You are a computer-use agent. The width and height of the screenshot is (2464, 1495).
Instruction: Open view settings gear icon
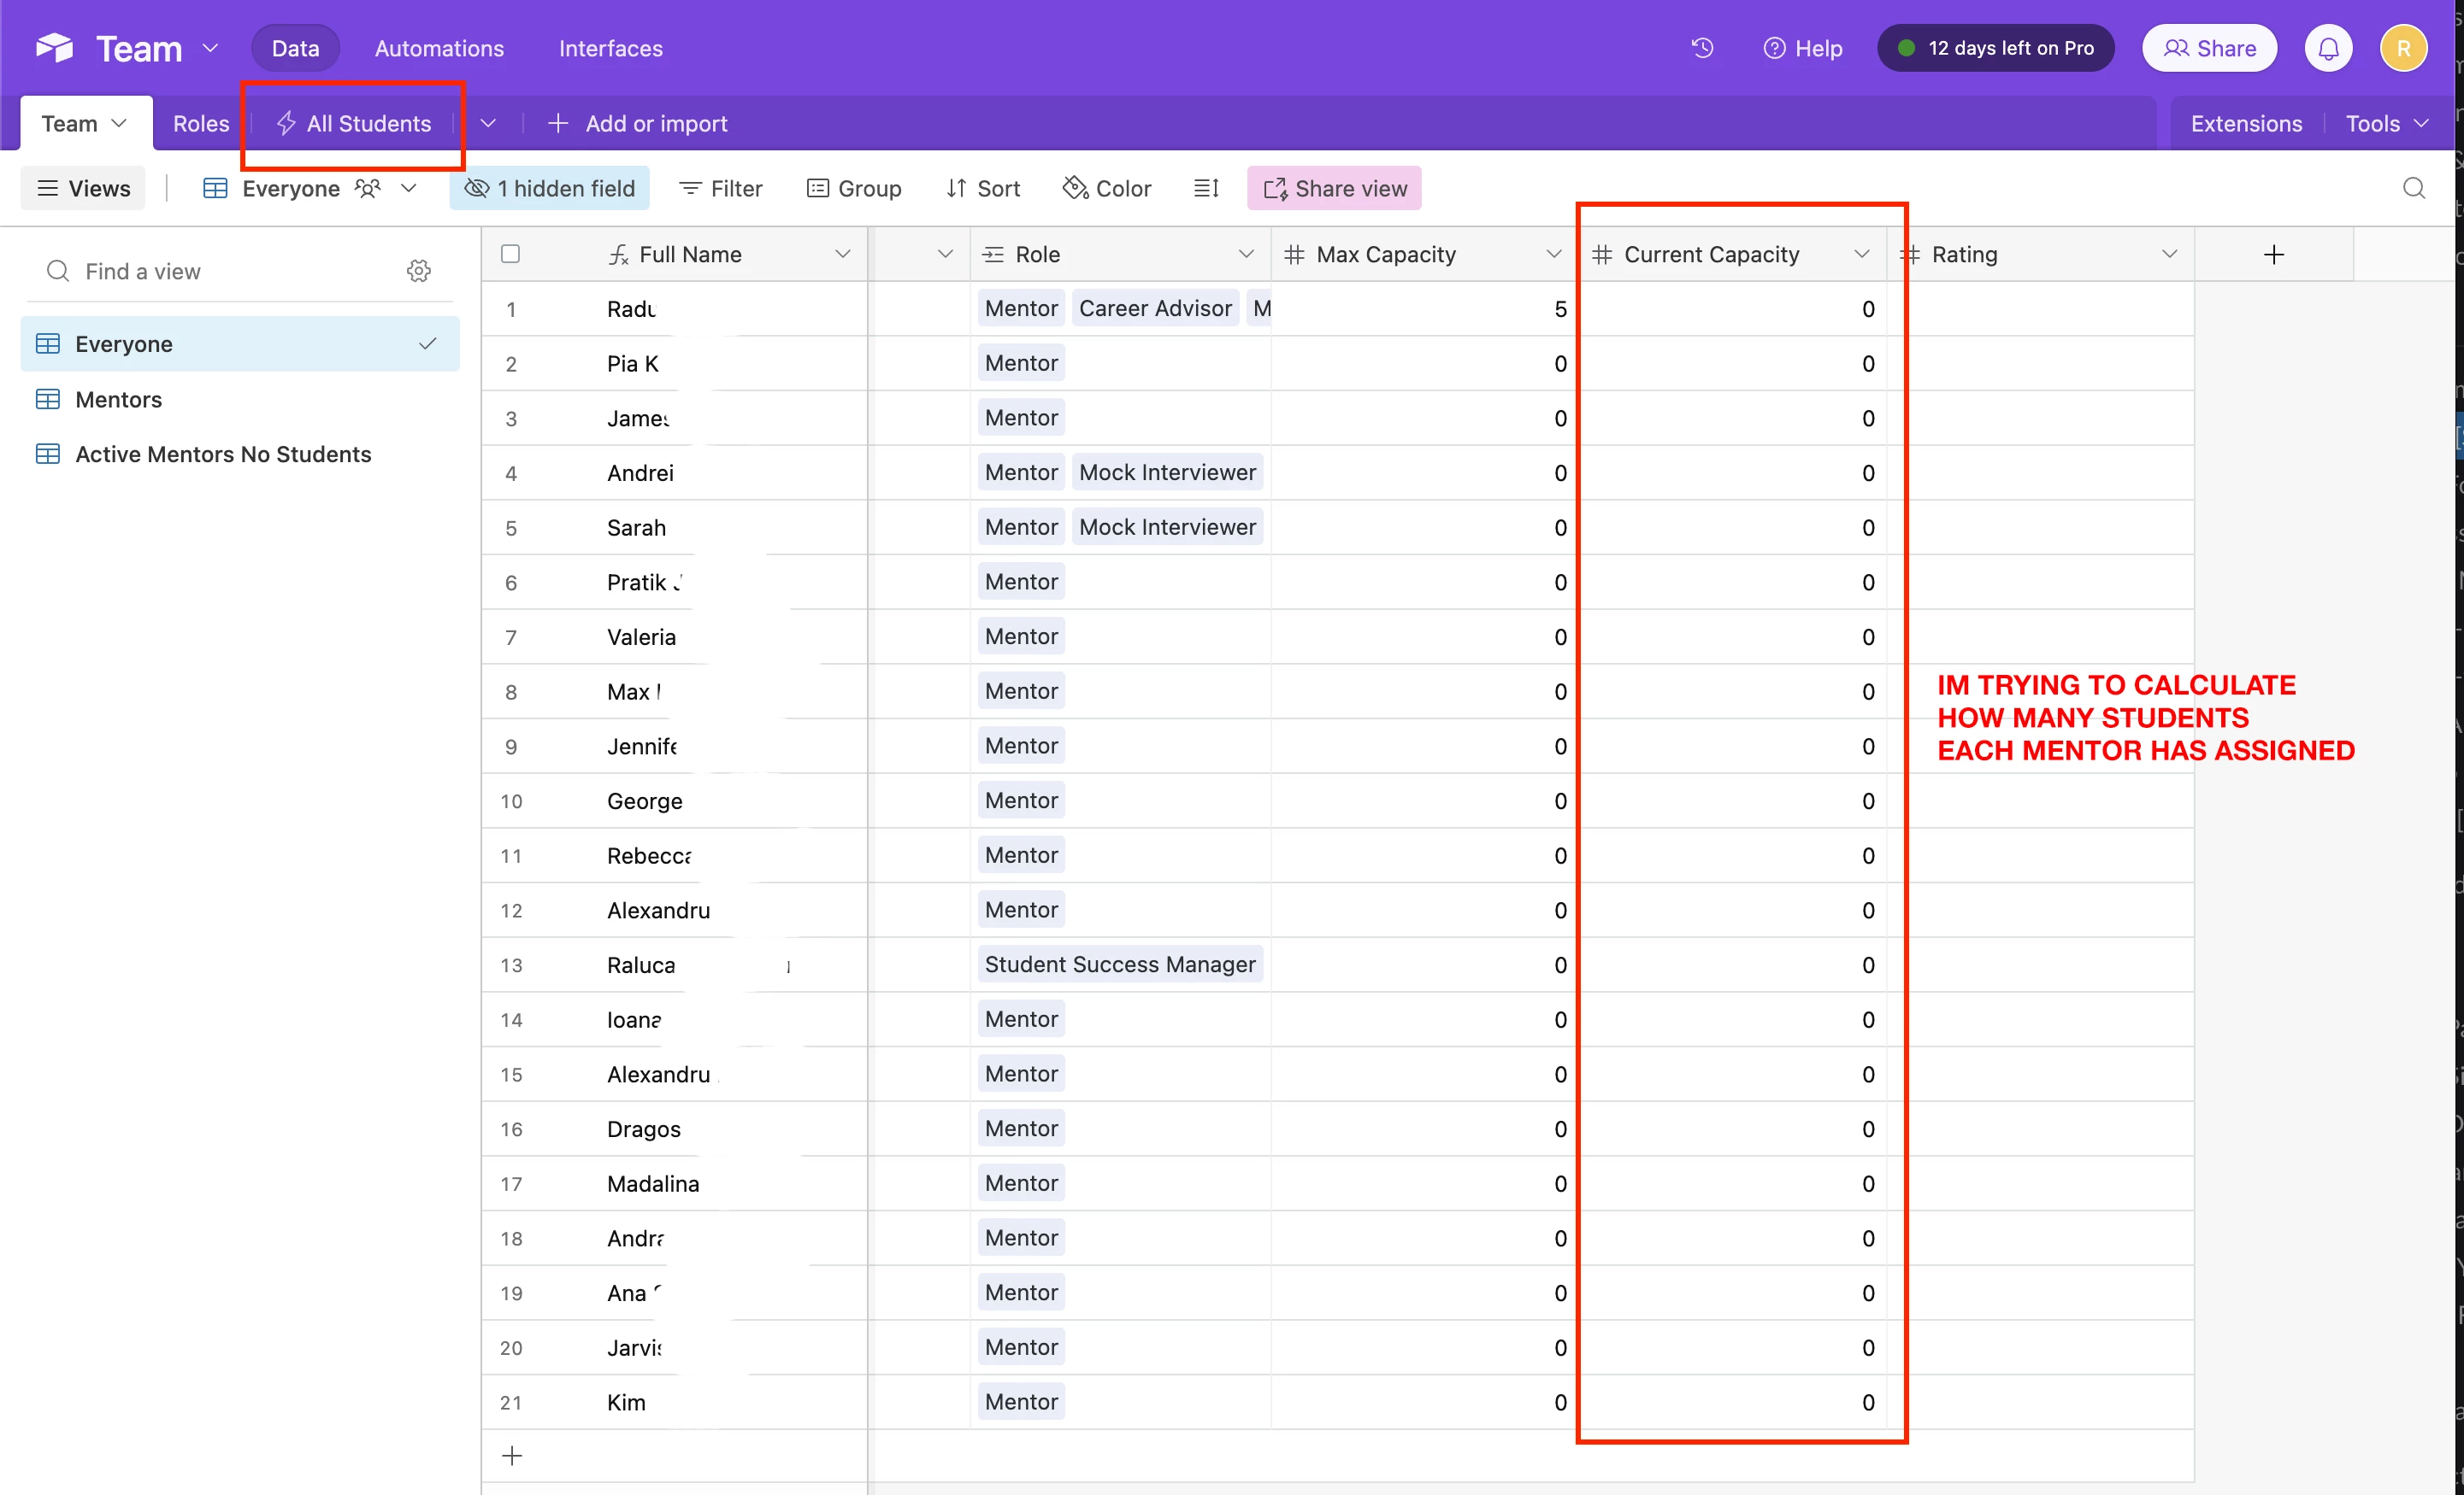pyautogui.click(x=419, y=271)
